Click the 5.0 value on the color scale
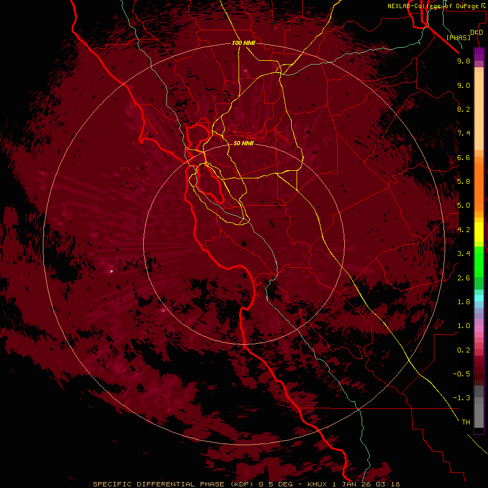Image resolution: width=488 pixels, height=488 pixels. (464, 206)
